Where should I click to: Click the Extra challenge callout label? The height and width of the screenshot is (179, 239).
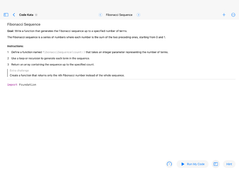tap(19, 70)
